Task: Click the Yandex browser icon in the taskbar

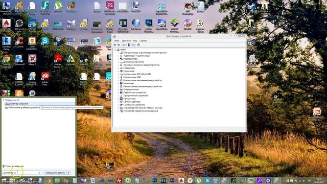Action: (x=190, y=180)
